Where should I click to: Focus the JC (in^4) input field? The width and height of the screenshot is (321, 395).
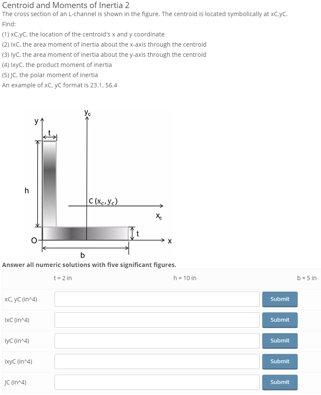156,382
